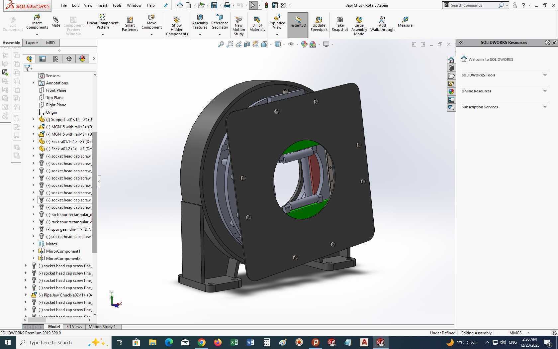Open the Appearances task pane icon
Screen dimensions: 558x349
(x=451, y=92)
